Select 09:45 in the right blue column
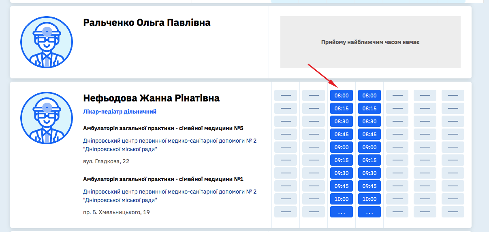Screen dimensions: 489x232 point(369,186)
